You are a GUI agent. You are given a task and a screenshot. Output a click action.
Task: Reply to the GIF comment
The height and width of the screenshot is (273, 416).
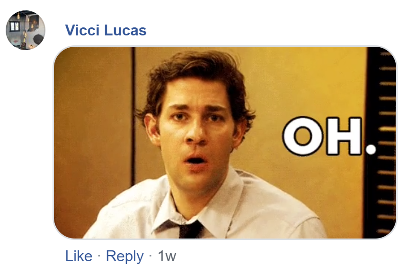[124, 256]
